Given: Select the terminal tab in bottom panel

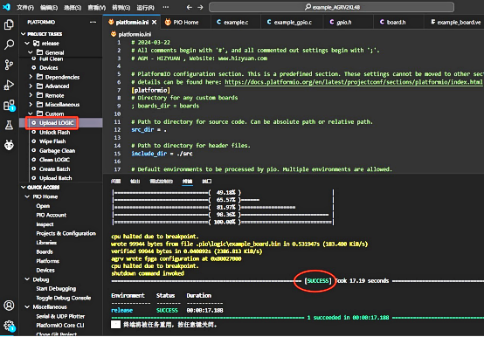Looking at the screenshot, I should pos(187,182).
